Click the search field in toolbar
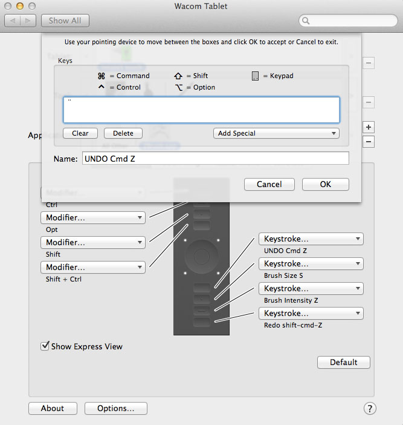This screenshot has width=403, height=425. 348,21
